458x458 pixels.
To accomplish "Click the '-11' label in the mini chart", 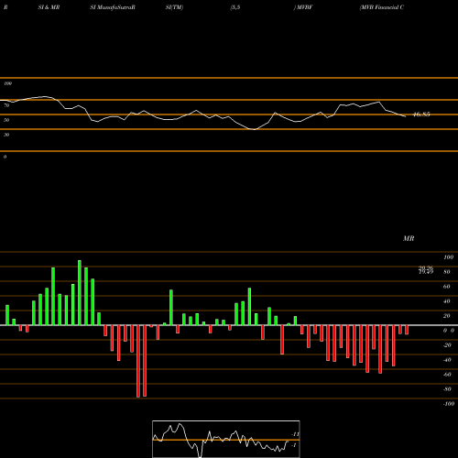I will (x=295, y=434).
